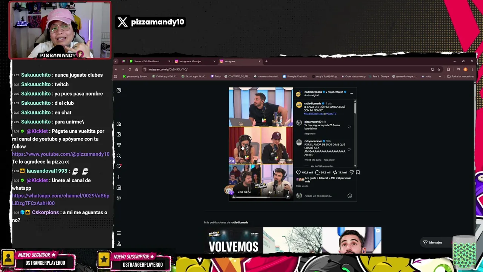
Task: Open Reels from the Instagram sidebar
Action: [119, 134]
